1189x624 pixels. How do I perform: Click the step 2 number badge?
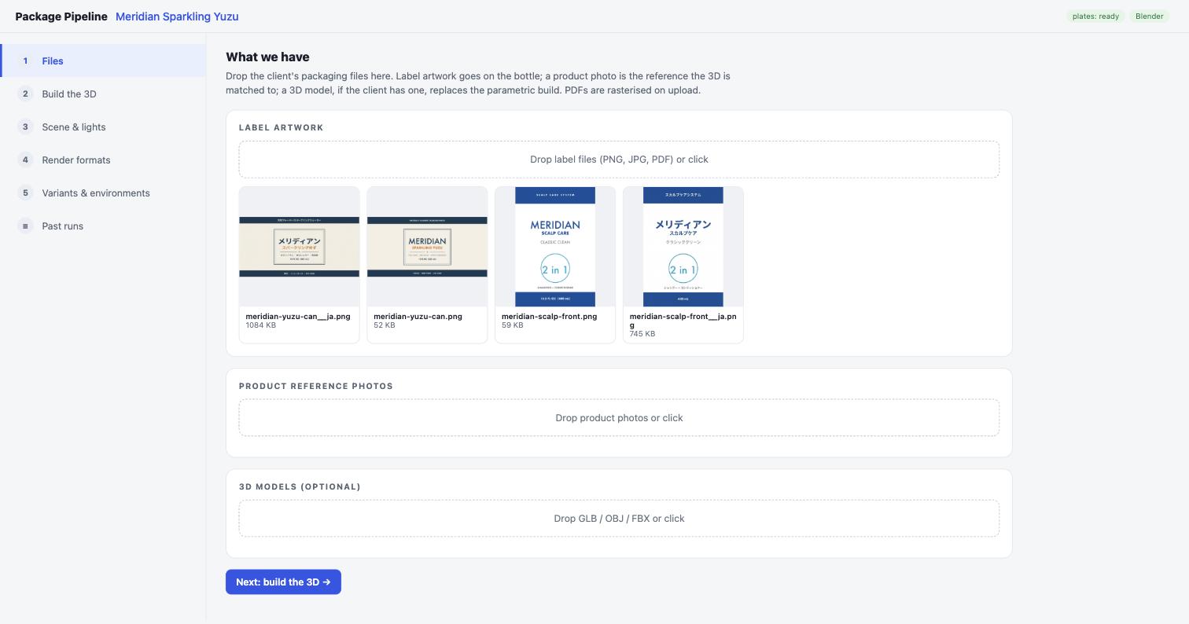coord(25,94)
